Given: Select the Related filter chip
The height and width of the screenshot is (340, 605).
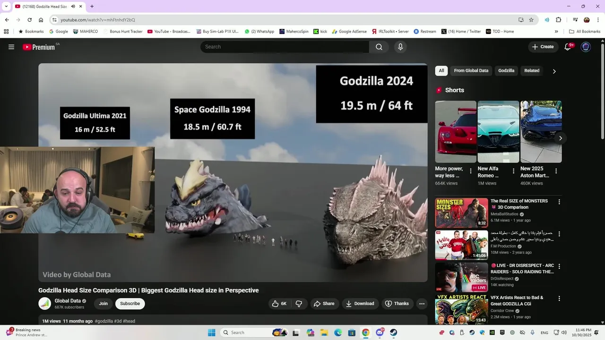Looking at the screenshot, I should pos(532,71).
